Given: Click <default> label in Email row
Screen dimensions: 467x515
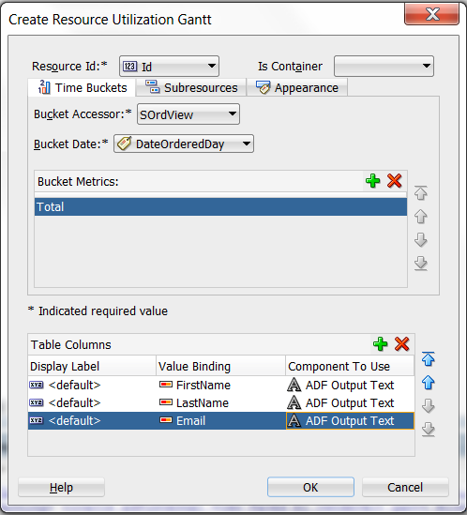Looking at the screenshot, I should (x=74, y=420).
